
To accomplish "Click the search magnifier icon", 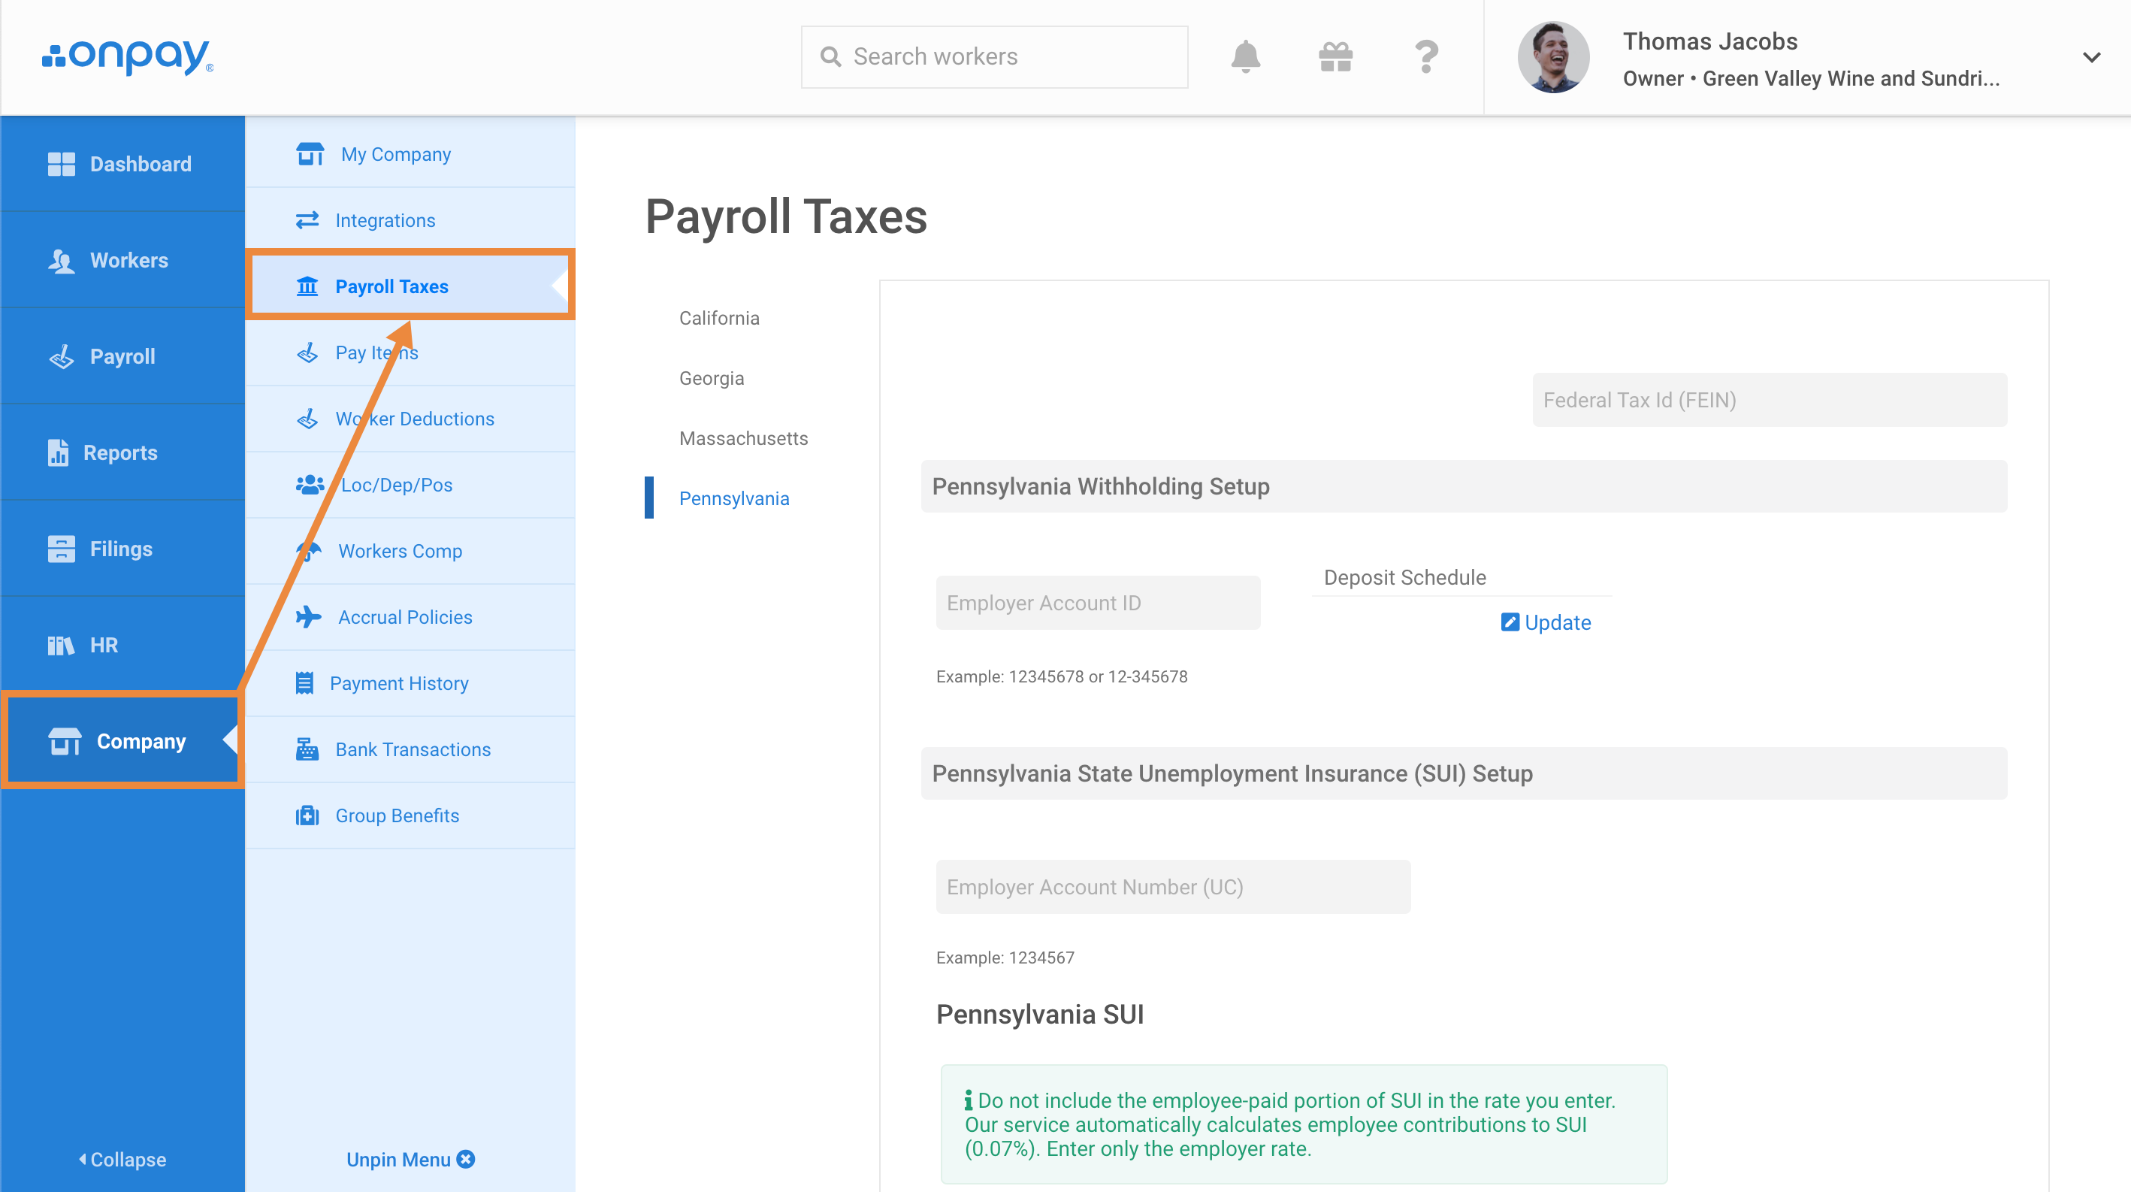I will (830, 56).
